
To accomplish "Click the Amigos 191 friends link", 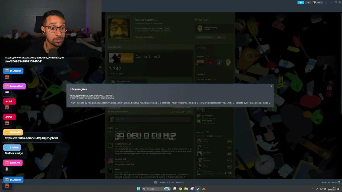I will click(x=203, y=132).
